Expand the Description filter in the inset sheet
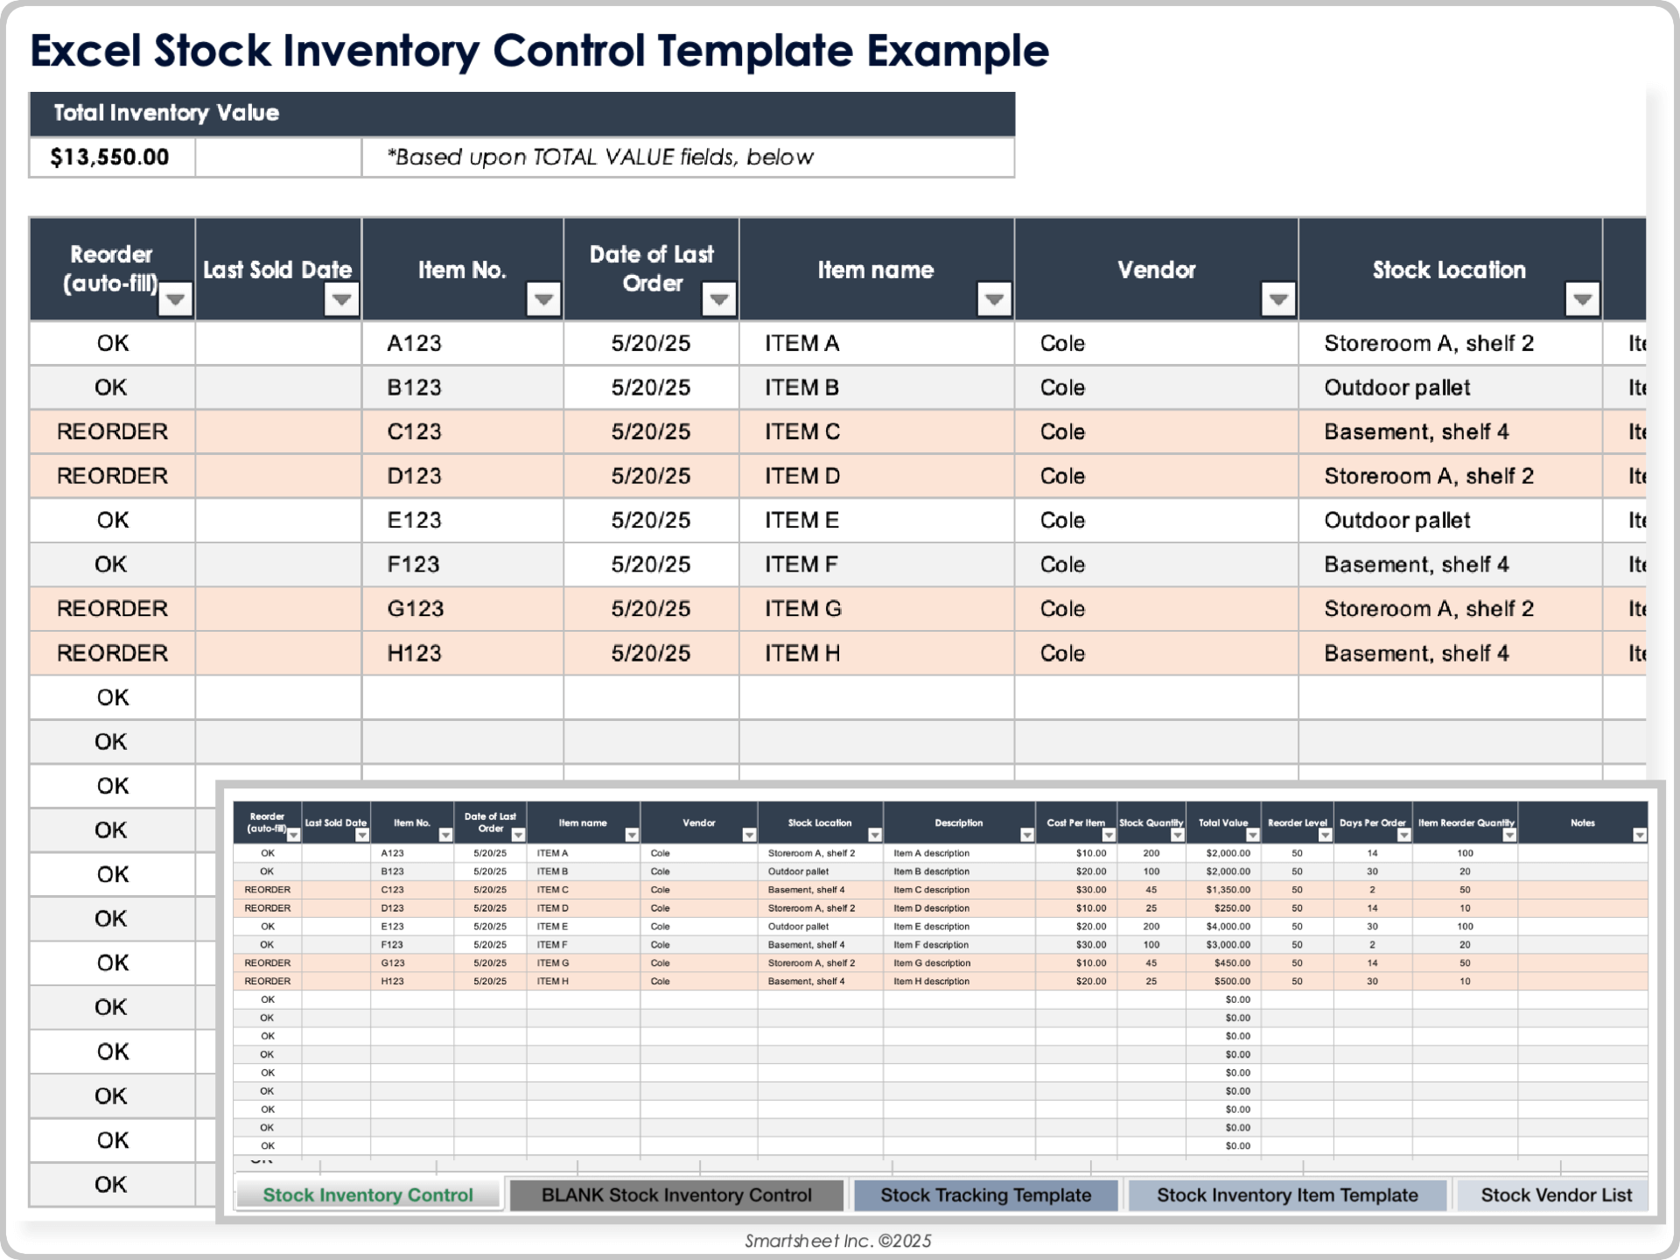This screenshot has width=1680, height=1260. click(1025, 835)
